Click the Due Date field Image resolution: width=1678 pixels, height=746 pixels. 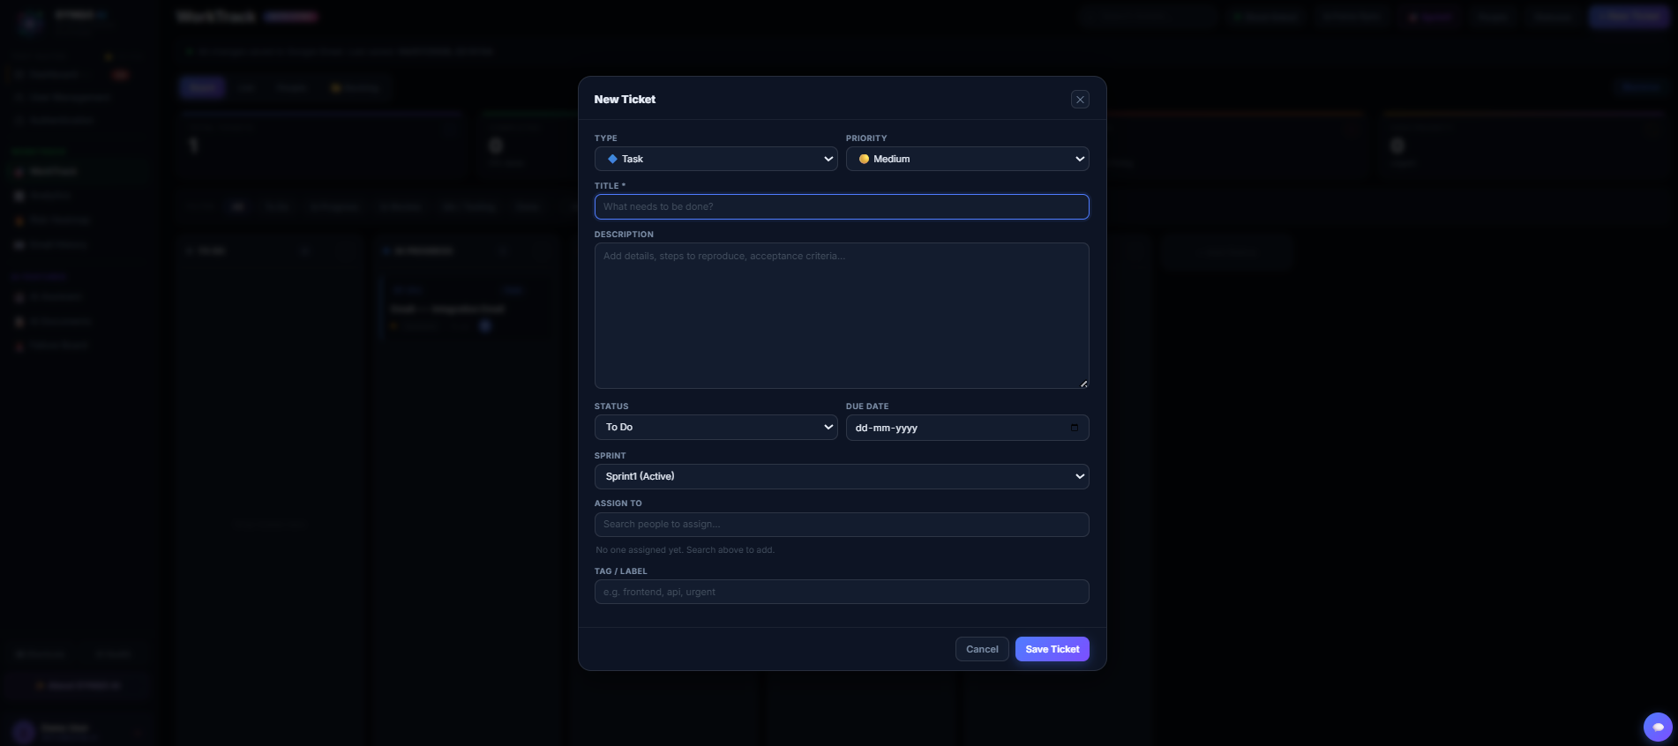967,428
